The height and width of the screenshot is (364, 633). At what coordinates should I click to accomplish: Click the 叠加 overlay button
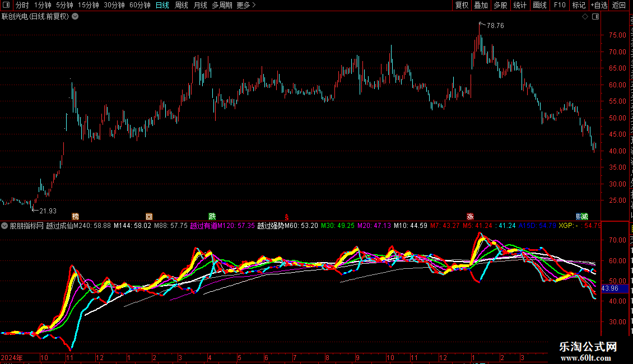(481, 5)
